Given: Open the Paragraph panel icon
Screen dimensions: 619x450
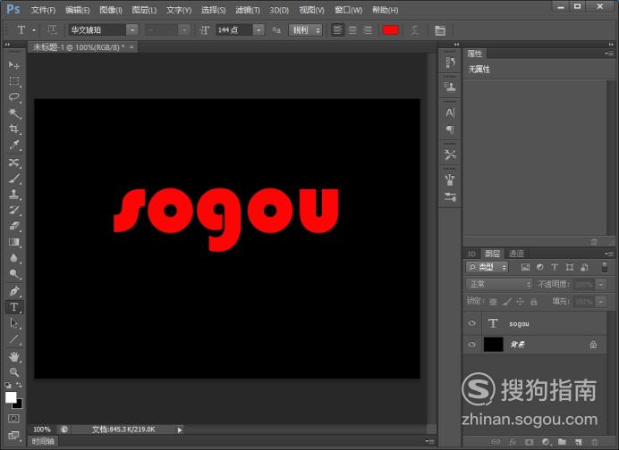Looking at the screenshot, I should pos(450,129).
